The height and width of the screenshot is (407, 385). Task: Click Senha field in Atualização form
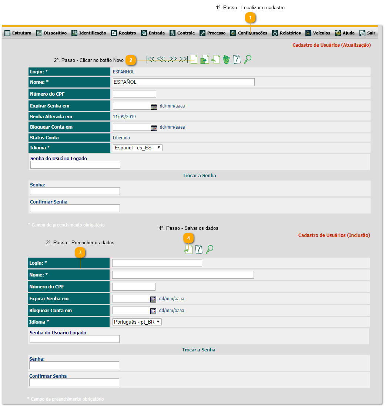[x=75, y=191]
